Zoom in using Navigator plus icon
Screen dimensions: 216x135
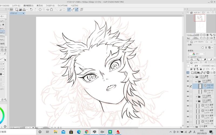coord(204,35)
